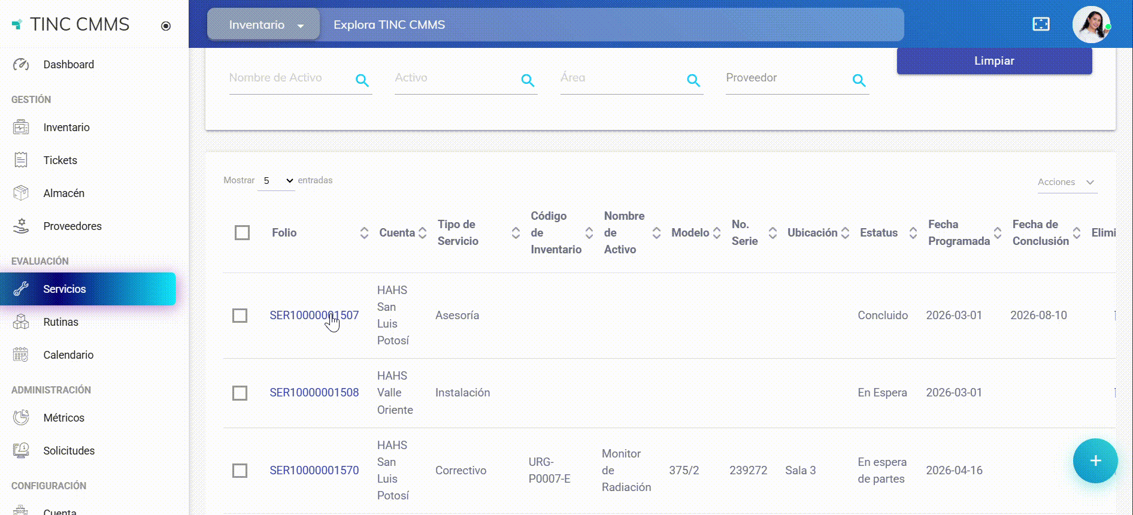1133x515 pixels.
Task: Check the box for SER10000001570
Action: (240, 471)
